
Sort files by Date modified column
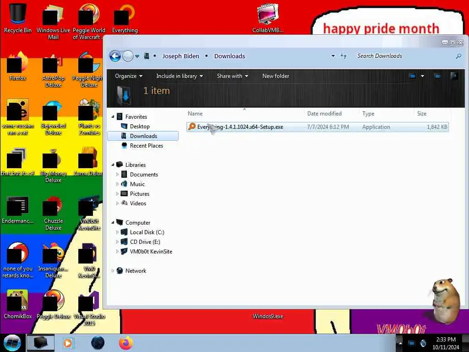click(332, 114)
